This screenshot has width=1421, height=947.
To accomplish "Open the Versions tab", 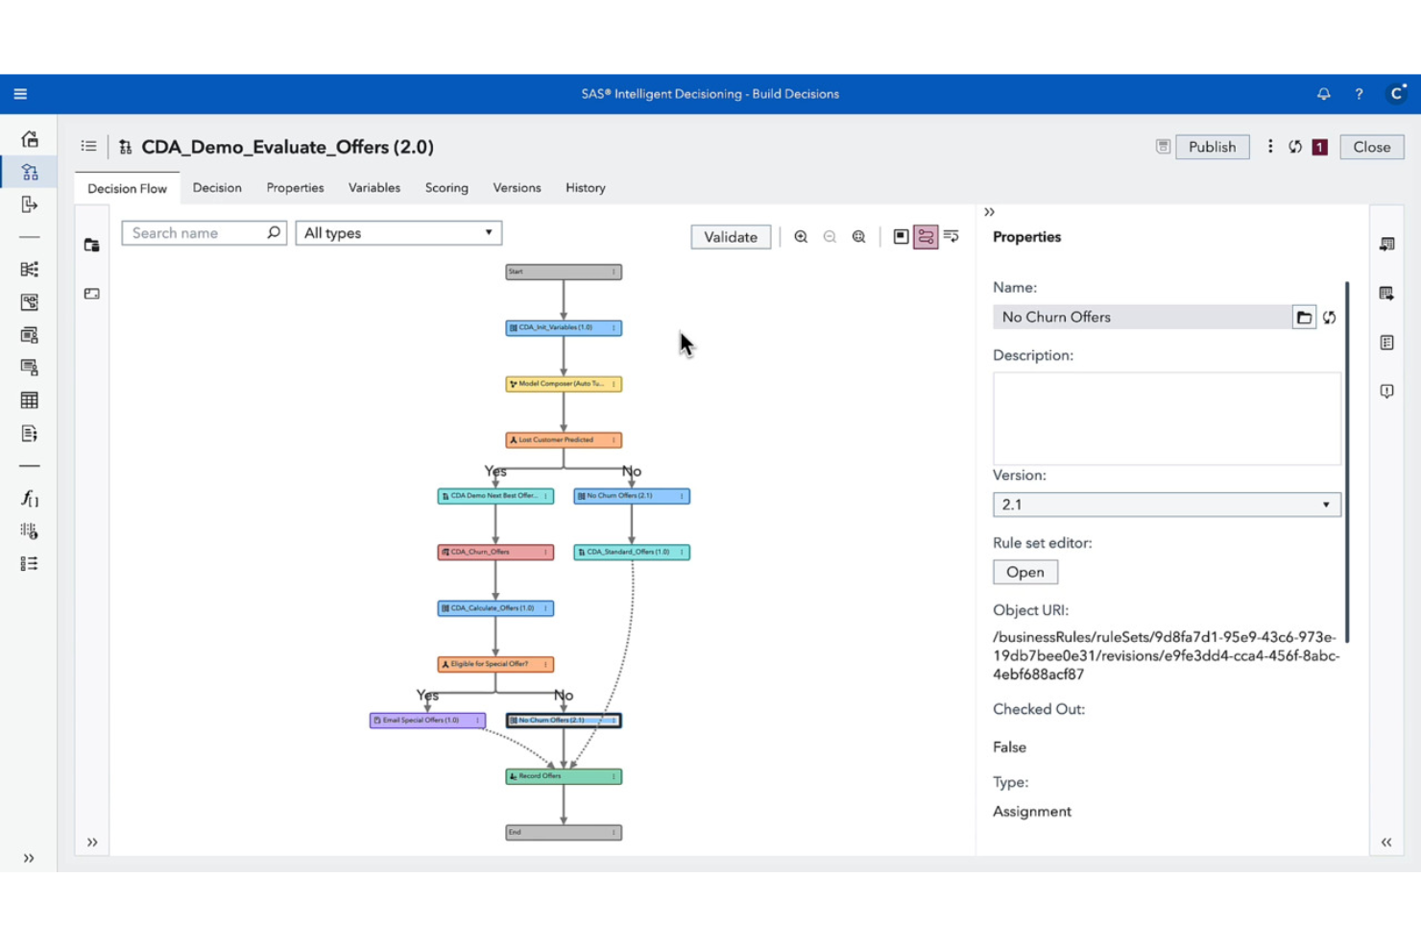I will click(x=517, y=188).
